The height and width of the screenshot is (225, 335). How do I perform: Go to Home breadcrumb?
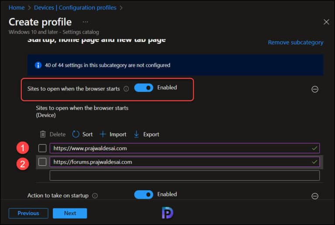17,8
